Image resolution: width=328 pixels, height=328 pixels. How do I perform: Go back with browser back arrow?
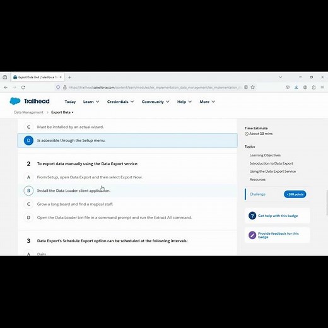6,87
